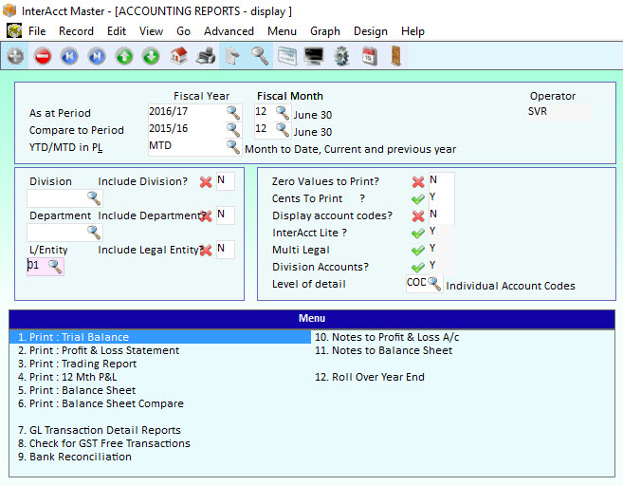Select Print : 12 Mth P&L

coord(67,377)
